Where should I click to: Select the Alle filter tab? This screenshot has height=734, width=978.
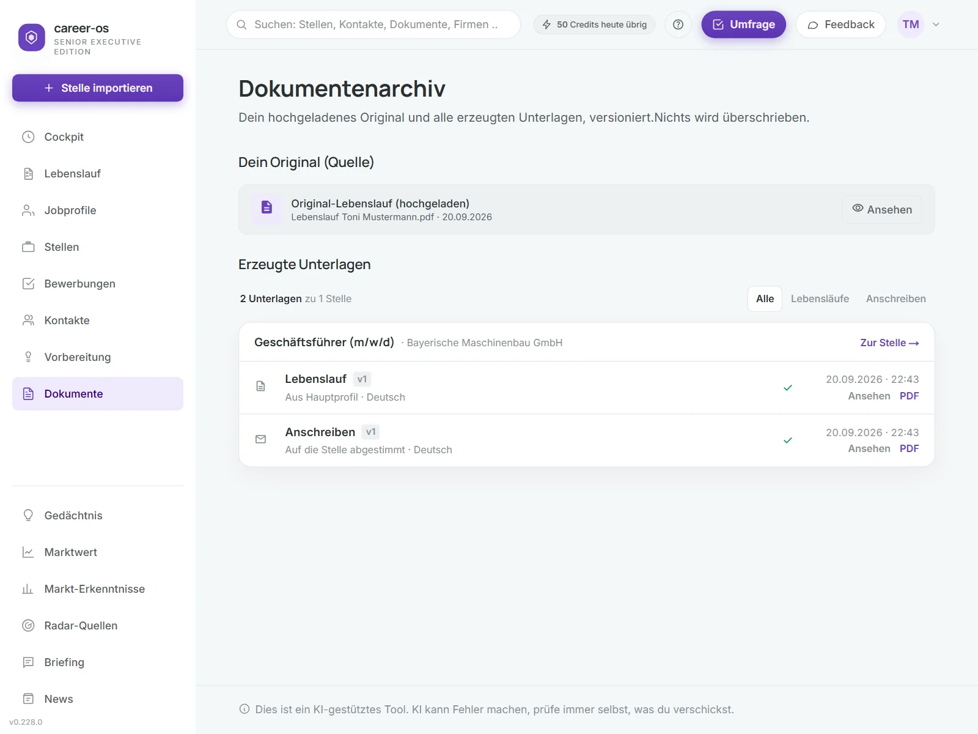coord(765,298)
